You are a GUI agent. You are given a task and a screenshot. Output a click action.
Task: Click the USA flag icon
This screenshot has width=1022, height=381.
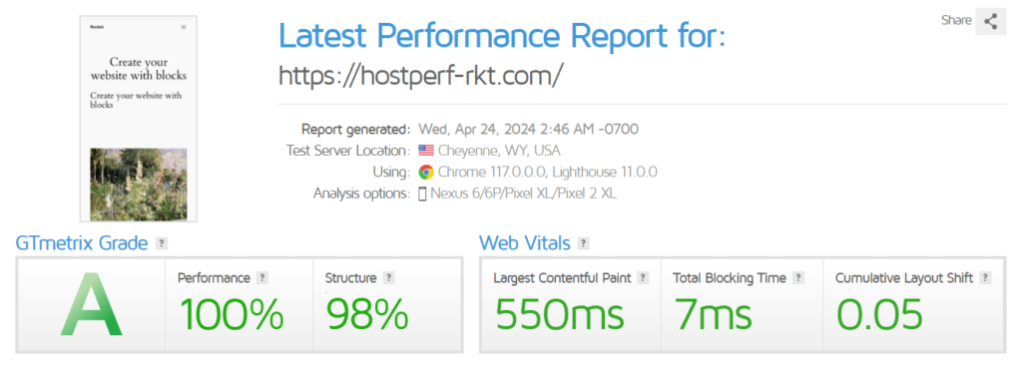click(x=426, y=151)
